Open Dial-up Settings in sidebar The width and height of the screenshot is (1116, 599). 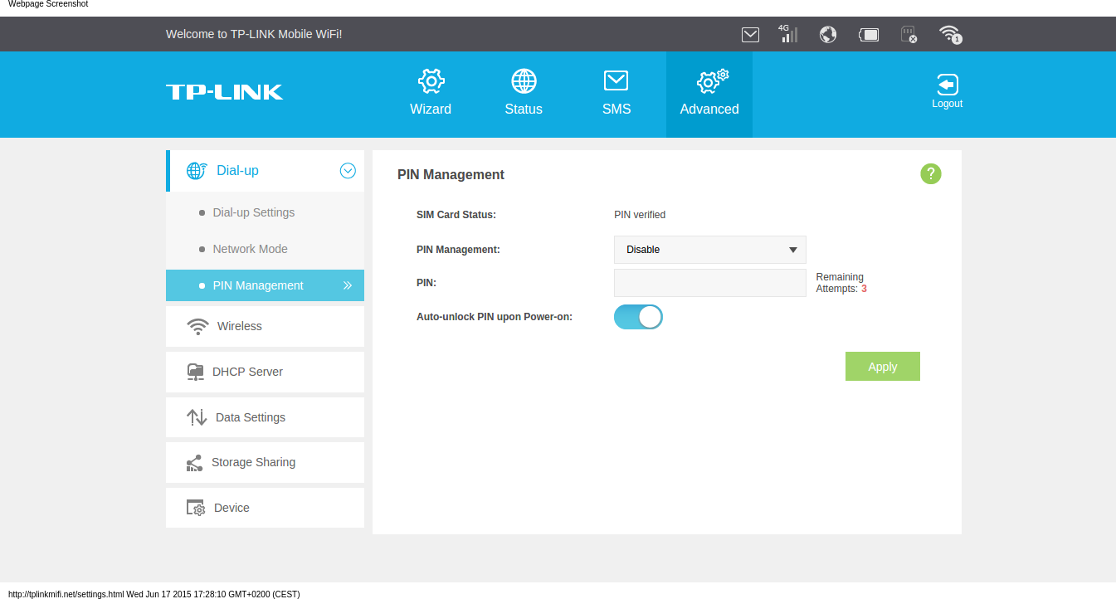click(x=254, y=212)
